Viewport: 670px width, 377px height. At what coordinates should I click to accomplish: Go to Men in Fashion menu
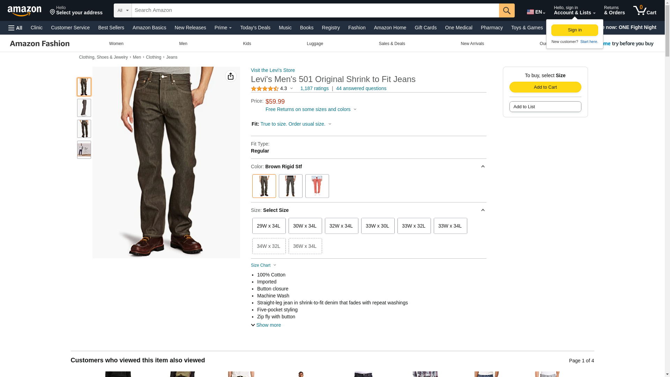coord(183,44)
